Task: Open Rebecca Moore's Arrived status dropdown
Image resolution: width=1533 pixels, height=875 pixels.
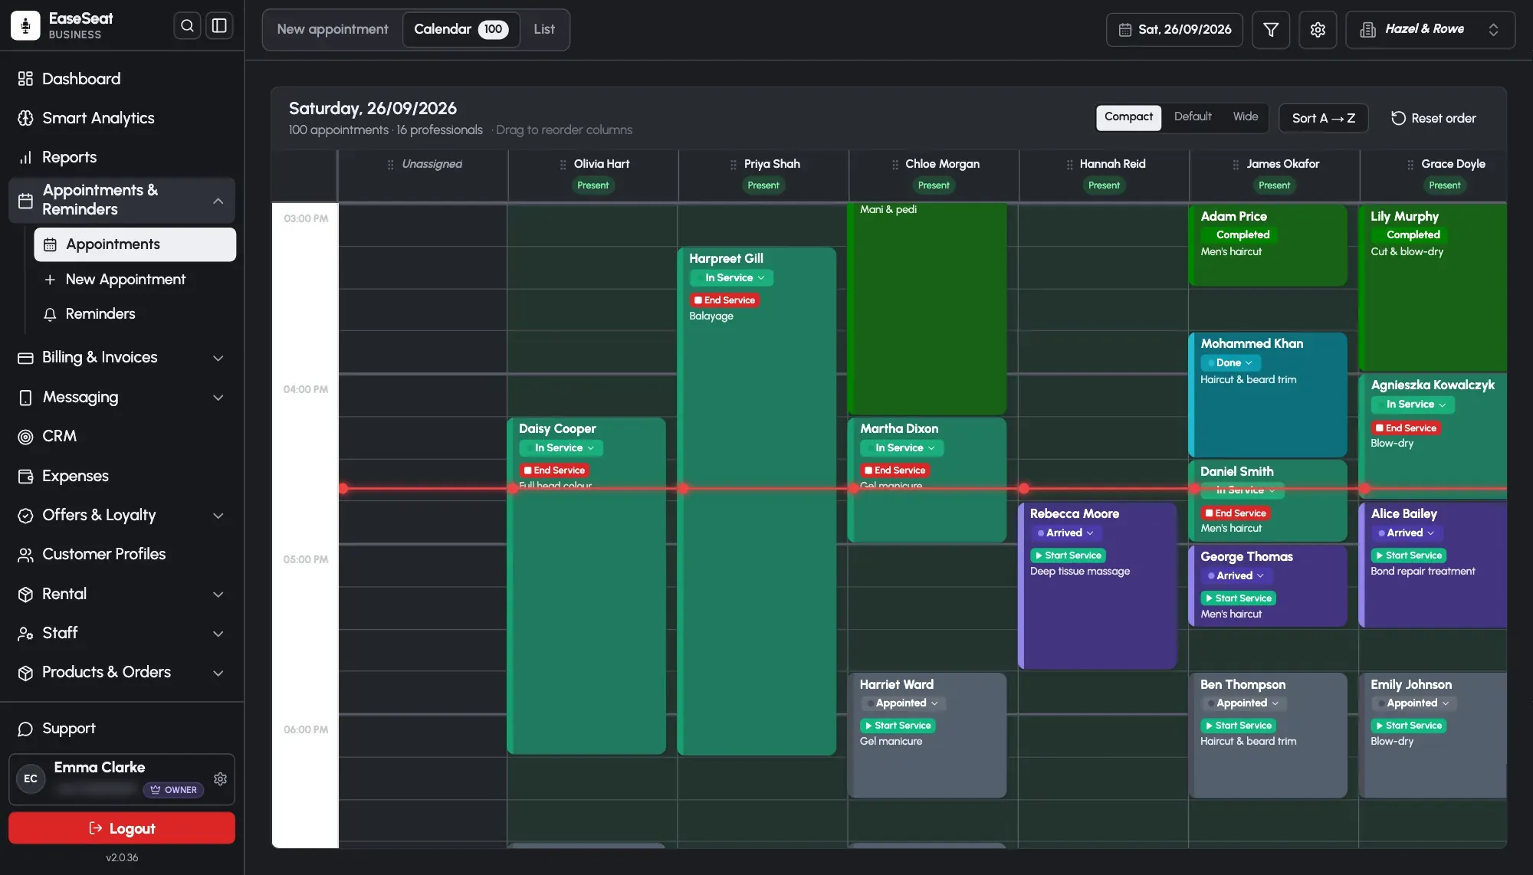Action: [1065, 533]
